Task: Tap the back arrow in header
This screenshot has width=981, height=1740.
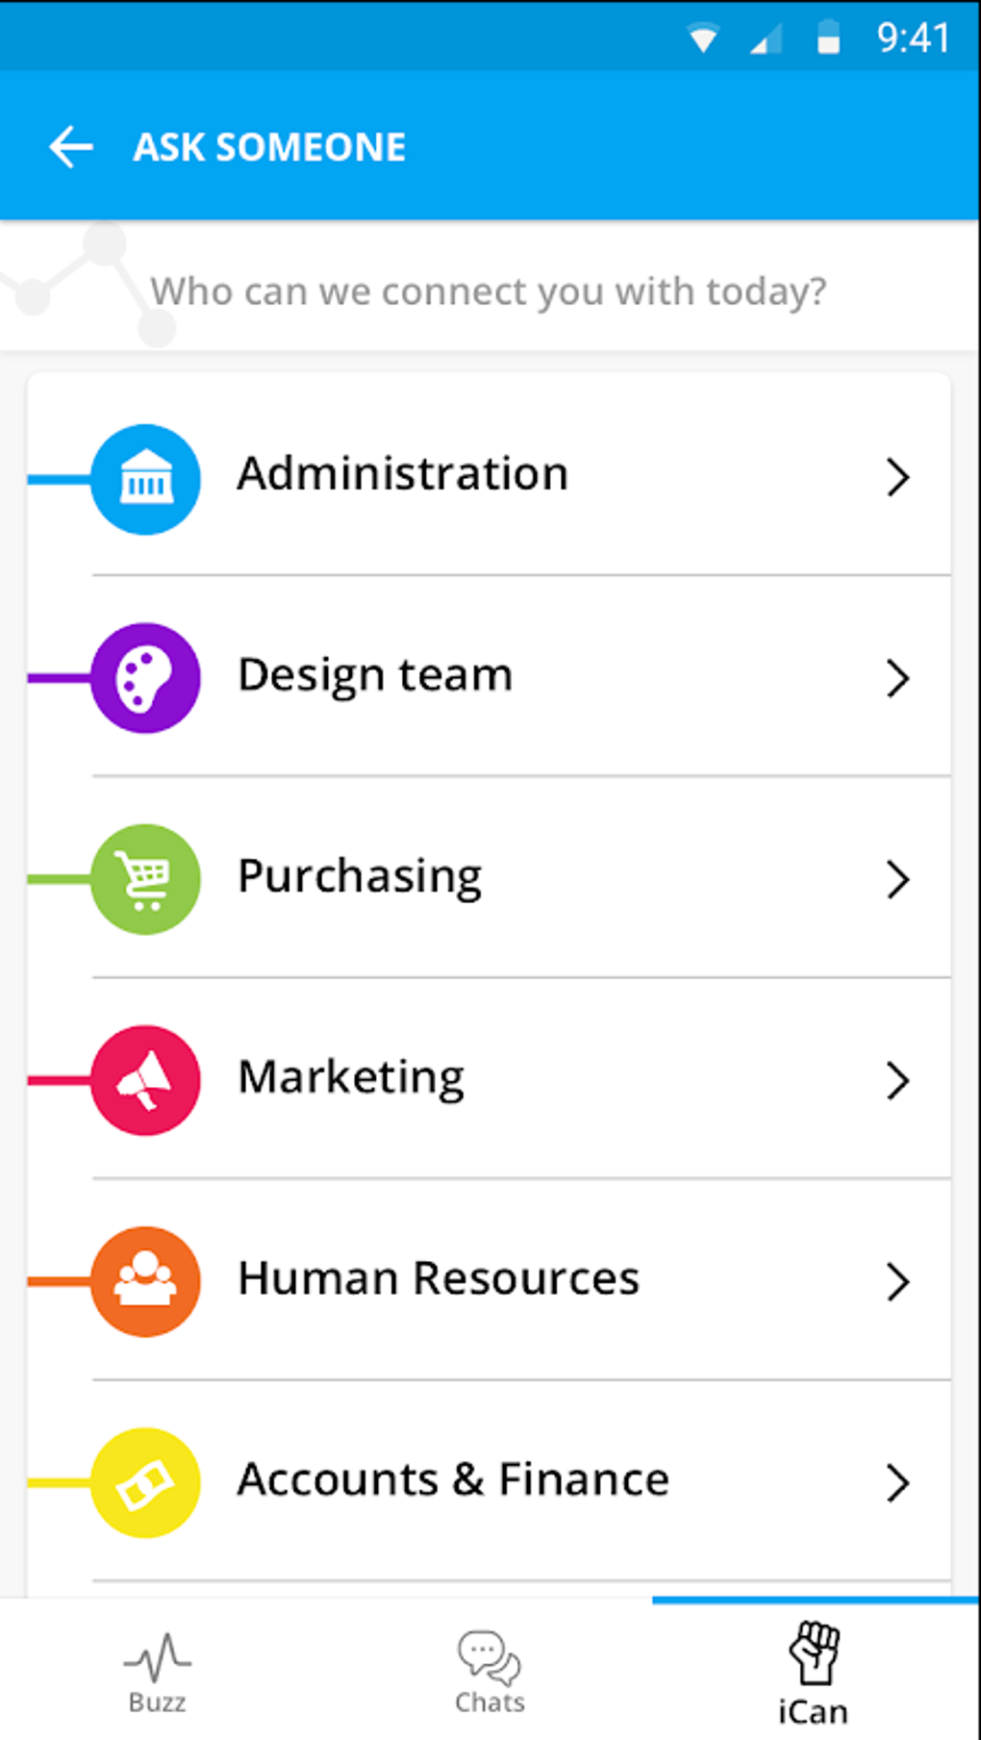Action: (71, 147)
